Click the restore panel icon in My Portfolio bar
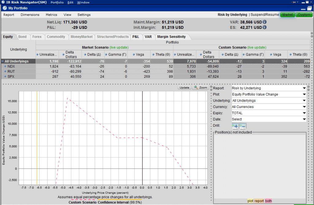 309,8
